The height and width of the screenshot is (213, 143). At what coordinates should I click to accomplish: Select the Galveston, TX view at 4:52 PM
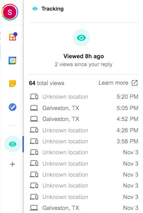(x=84, y=119)
